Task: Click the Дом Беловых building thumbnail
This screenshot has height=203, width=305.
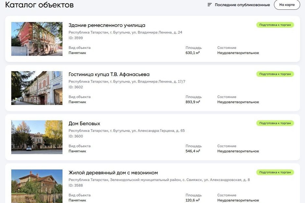Action: (x=37, y=137)
